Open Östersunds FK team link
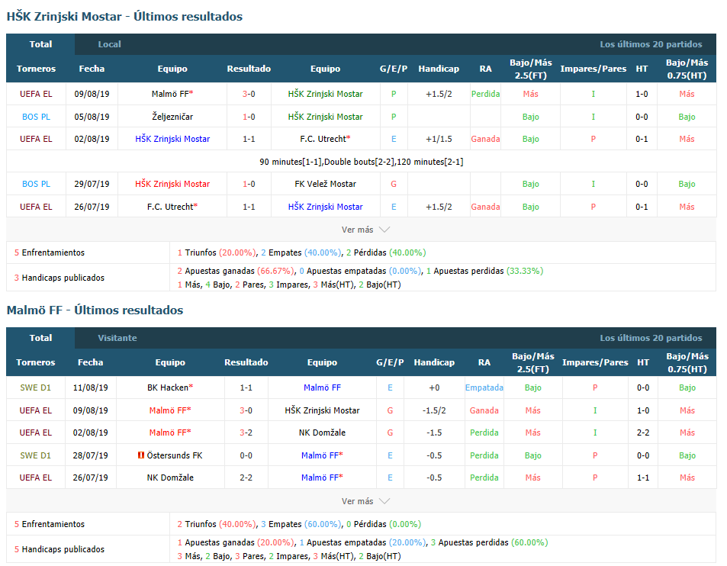This screenshot has width=727, height=566. pos(175,455)
